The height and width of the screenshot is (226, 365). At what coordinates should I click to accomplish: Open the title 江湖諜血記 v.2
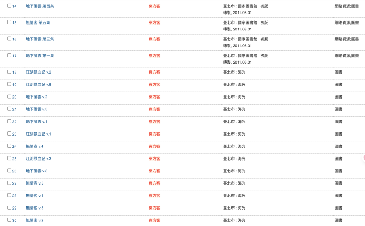pyautogui.click(x=38, y=72)
